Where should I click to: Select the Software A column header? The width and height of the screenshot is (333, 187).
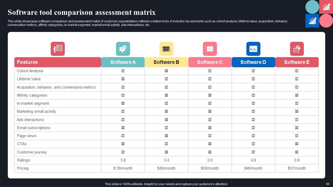123,62
